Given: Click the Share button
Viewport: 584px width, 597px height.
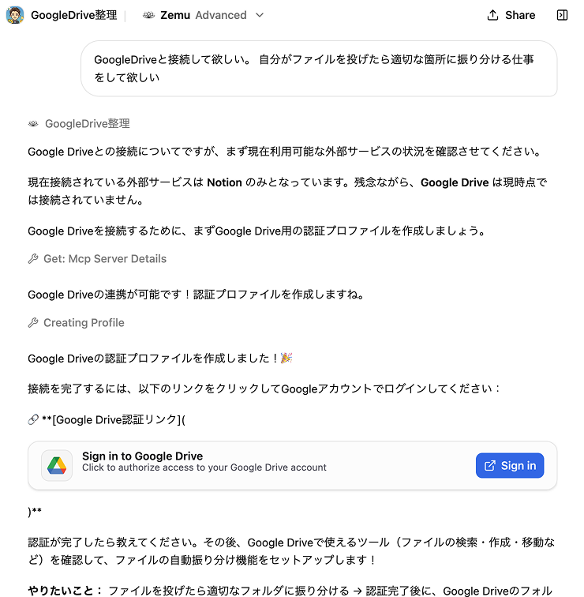Looking at the screenshot, I should [511, 15].
